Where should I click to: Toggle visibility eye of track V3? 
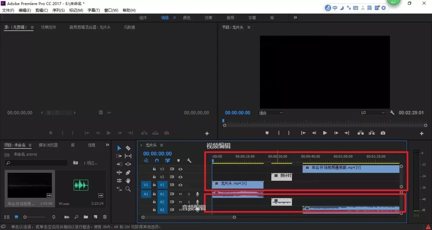point(181,169)
